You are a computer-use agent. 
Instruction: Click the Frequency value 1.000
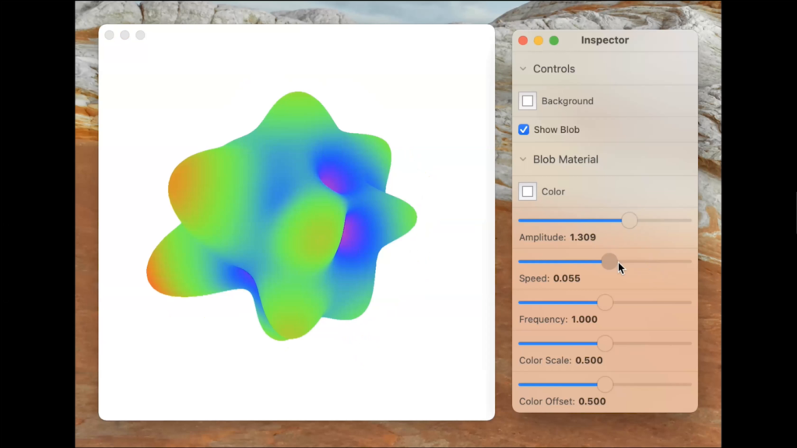point(584,320)
